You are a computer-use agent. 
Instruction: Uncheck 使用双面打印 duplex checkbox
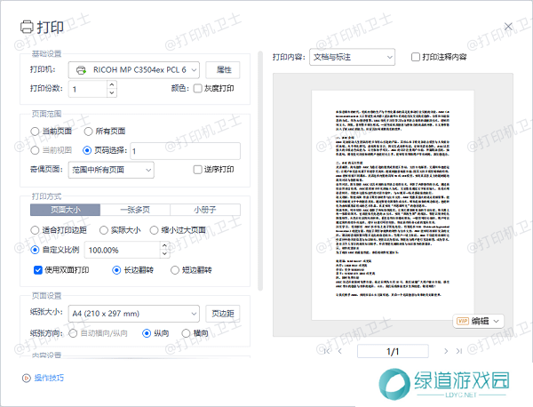(37, 270)
